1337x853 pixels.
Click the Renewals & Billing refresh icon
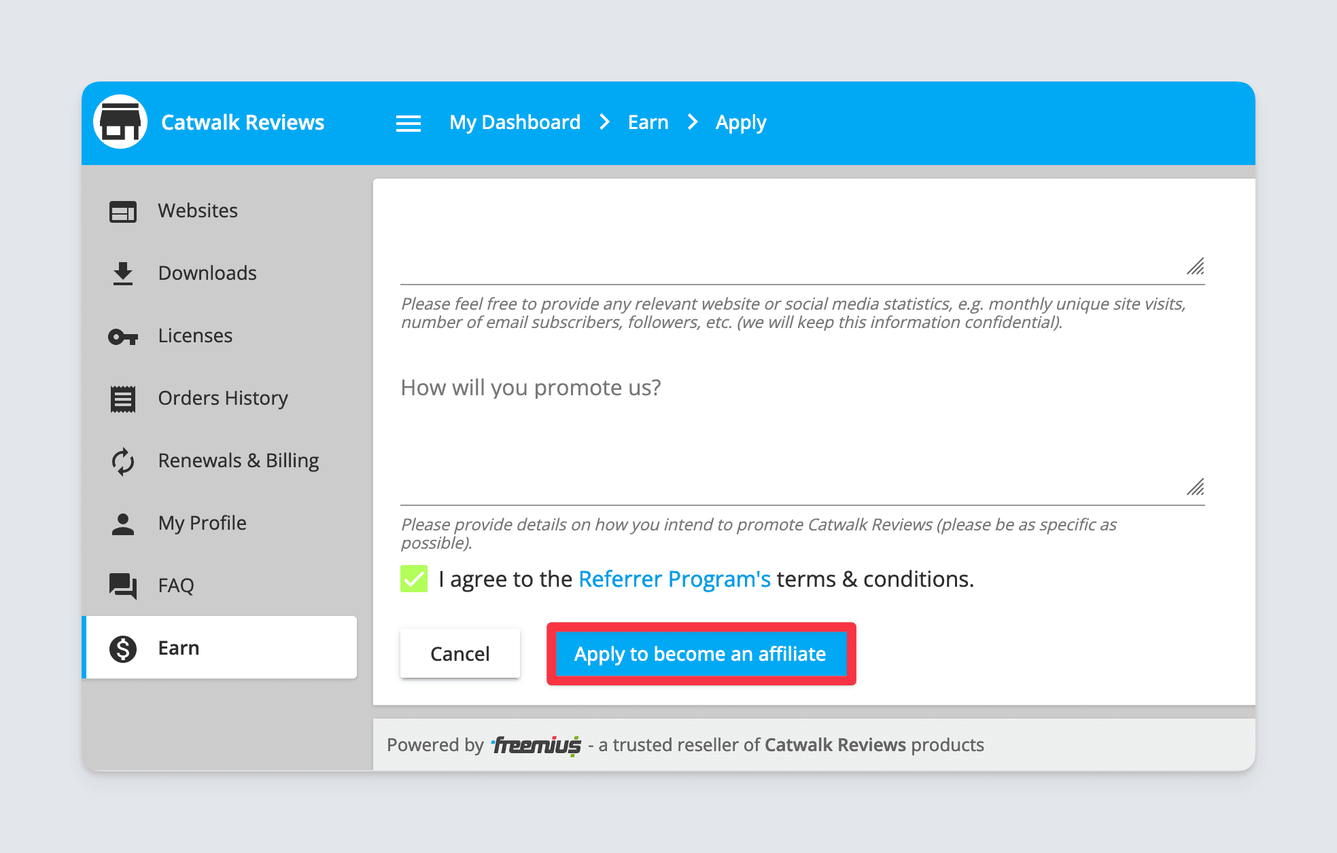coord(123,461)
